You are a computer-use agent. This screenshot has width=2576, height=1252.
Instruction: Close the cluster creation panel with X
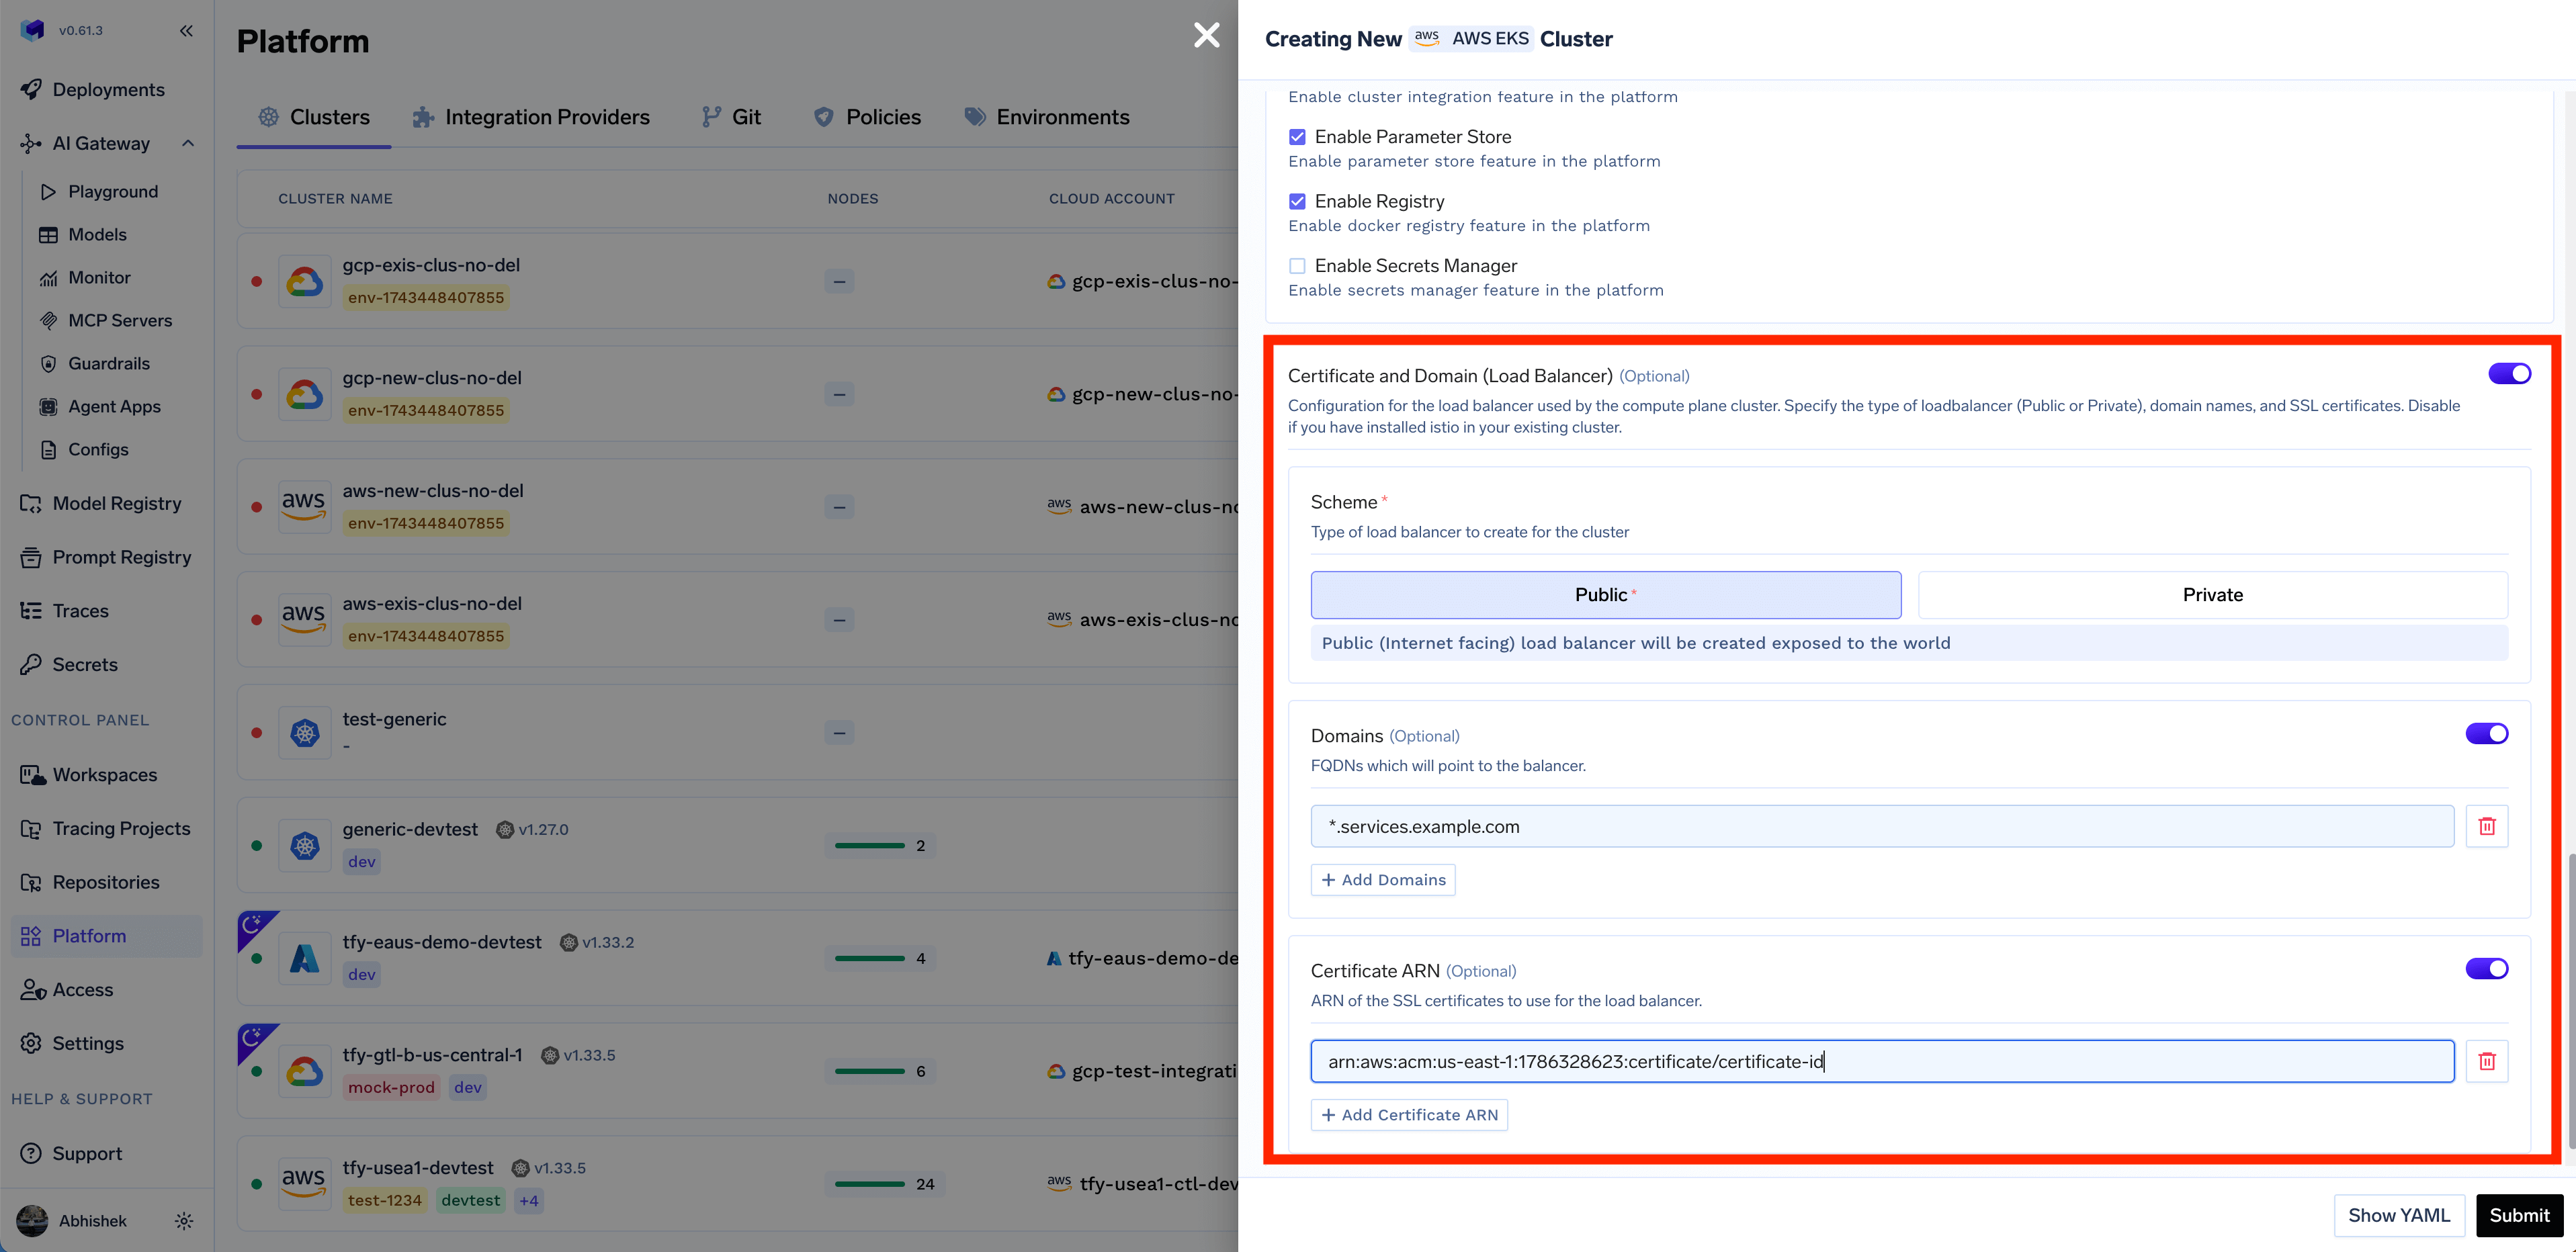pyautogui.click(x=1206, y=36)
